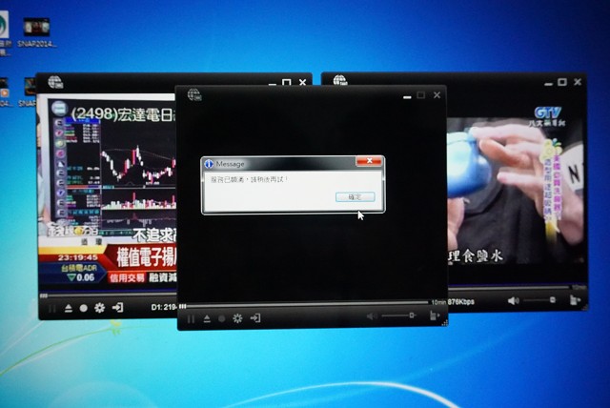Click the playlist icon in the right GTV player
Image resolution: width=610 pixels, height=408 pixels.
point(575,300)
